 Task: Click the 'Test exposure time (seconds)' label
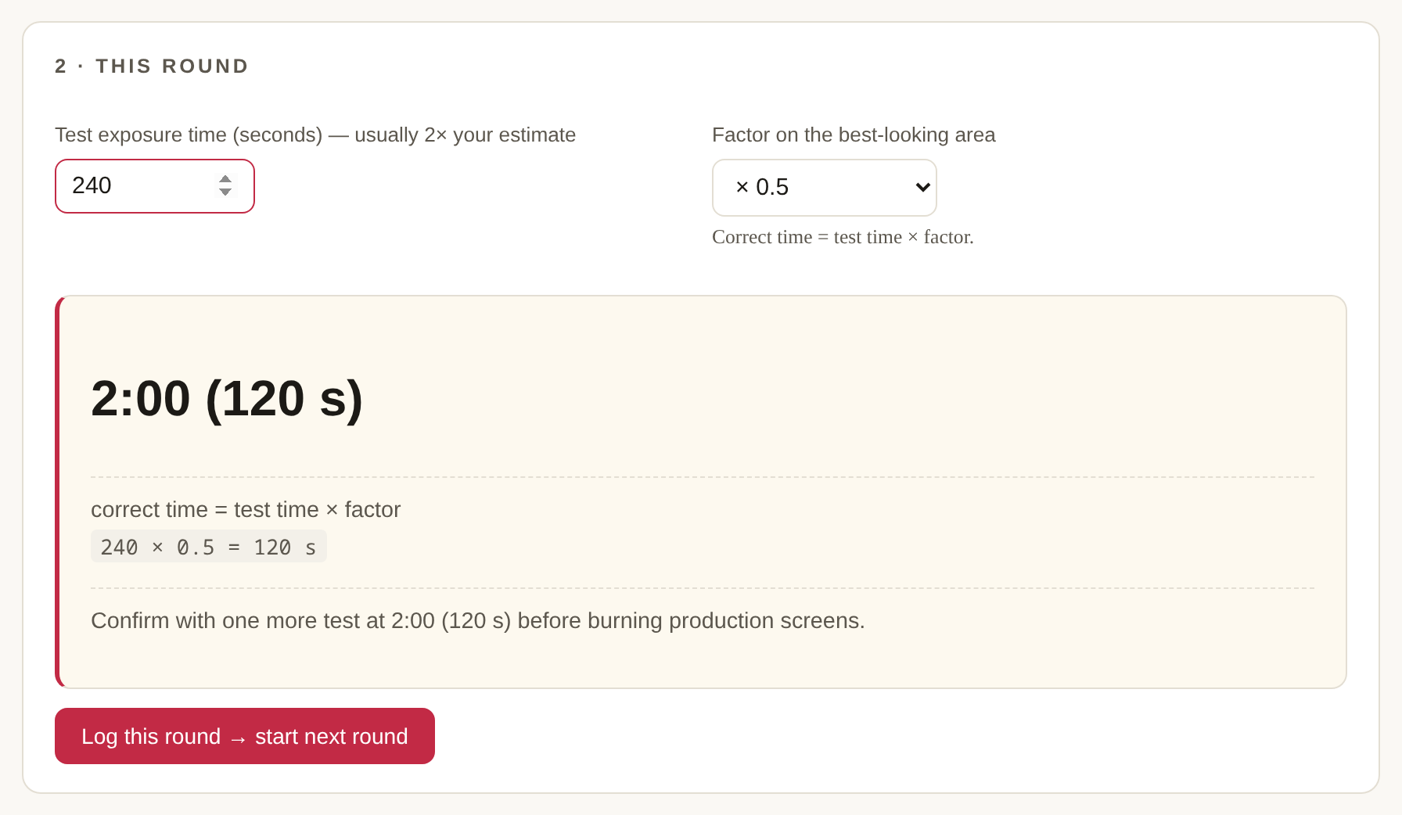click(x=315, y=135)
